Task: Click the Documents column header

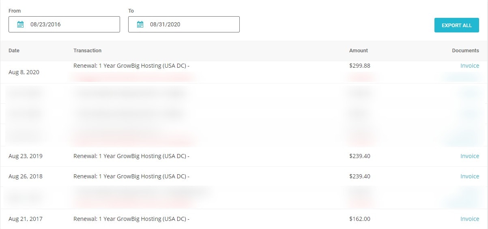Action: [x=466, y=51]
